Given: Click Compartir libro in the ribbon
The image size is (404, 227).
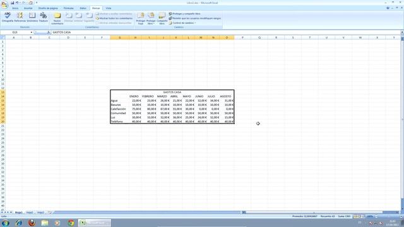Looking at the screenshot, I should coord(162,18).
